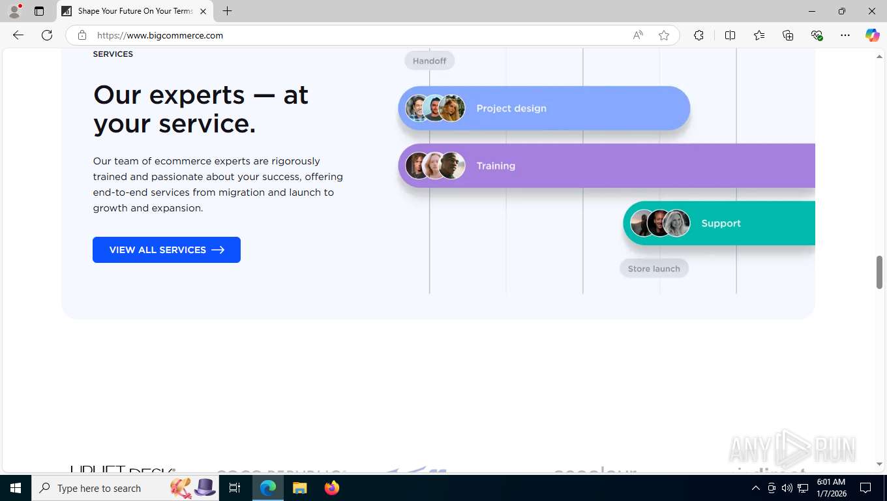This screenshot has height=501, width=887.
Task: Open Collections icon in toolbar
Action: [788, 35]
